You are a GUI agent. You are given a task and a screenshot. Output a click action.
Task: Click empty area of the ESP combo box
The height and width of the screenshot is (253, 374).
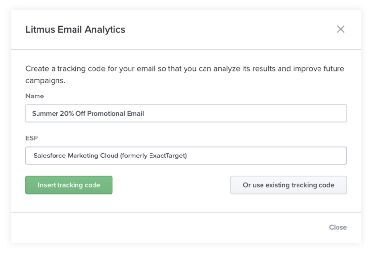pos(267,156)
